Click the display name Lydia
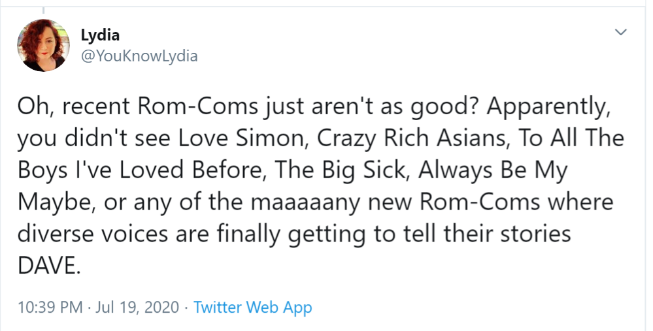The height and width of the screenshot is (331, 653). pyautogui.click(x=100, y=35)
